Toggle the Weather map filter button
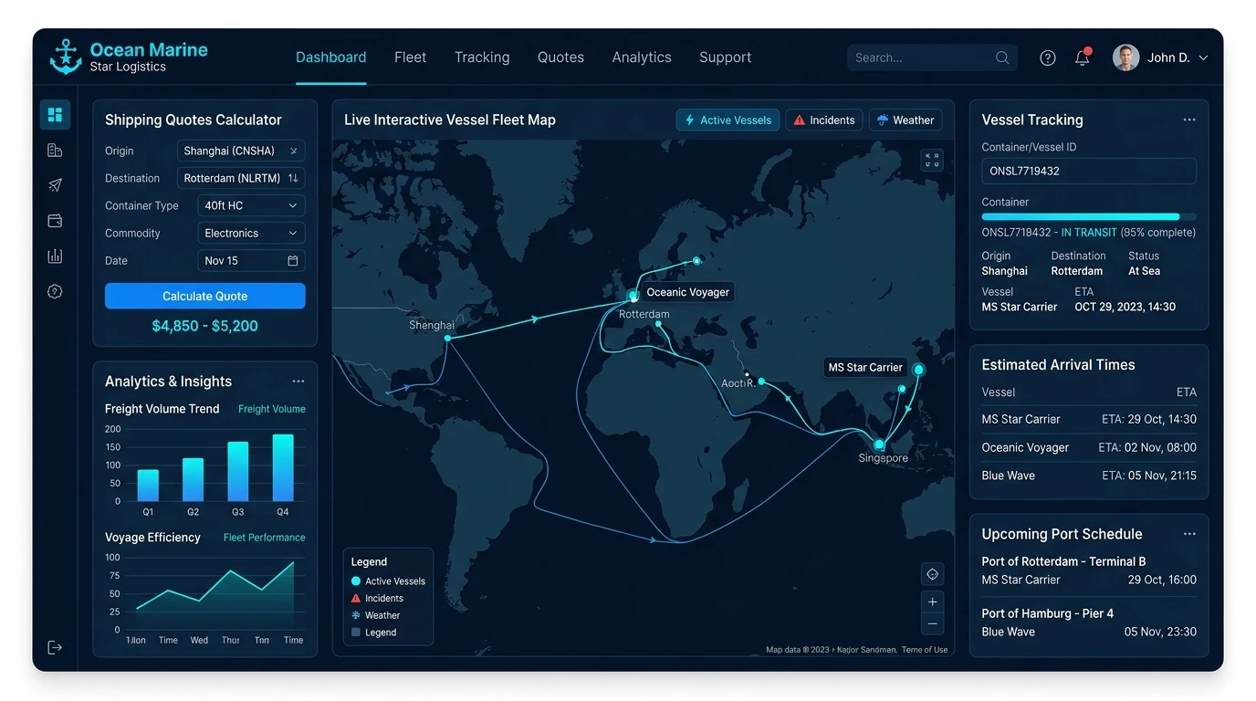This screenshot has height=701, width=1256. (905, 120)
